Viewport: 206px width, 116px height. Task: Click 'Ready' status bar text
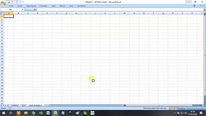4,108
